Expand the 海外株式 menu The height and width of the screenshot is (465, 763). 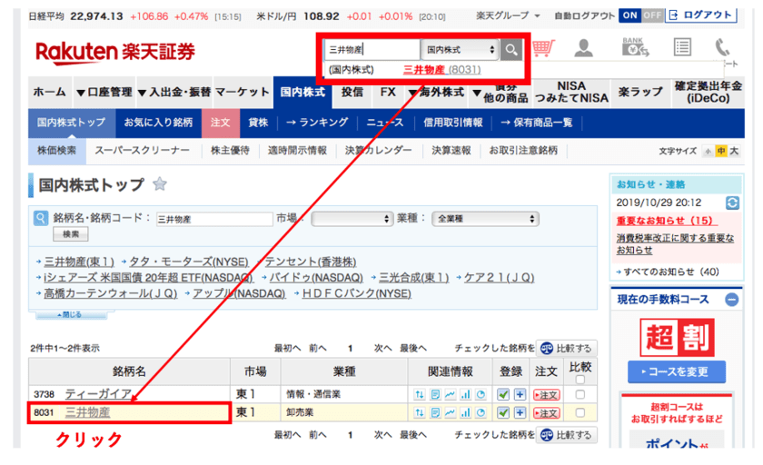tap(437, 92)
